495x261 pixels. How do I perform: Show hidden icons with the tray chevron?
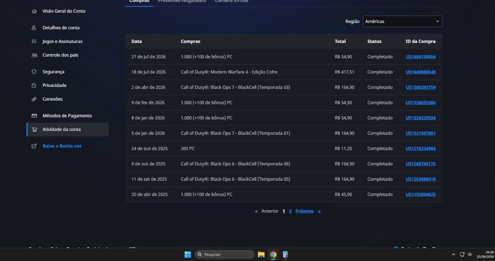[453, 254]
